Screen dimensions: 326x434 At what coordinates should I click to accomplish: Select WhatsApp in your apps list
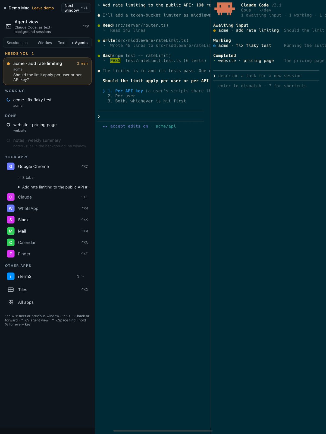(47, 208)
